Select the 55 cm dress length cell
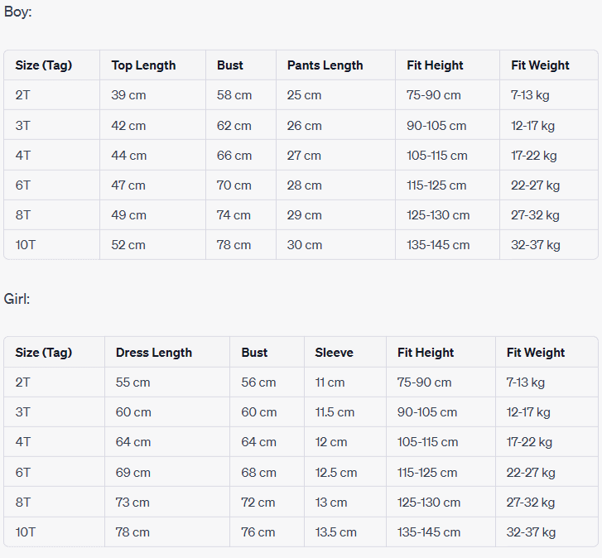The width and height of the screenshot is (602, 558). pyautogui.click(x=133, y=382)
